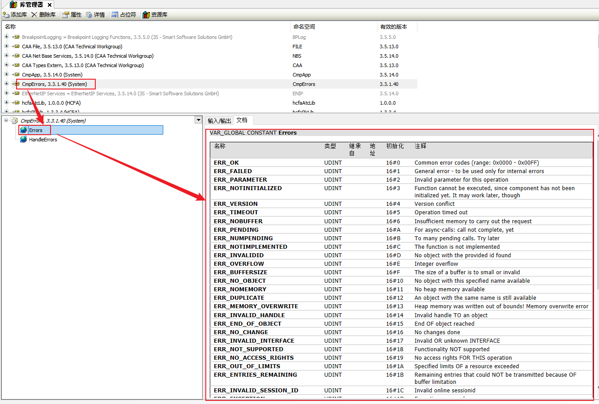
Task: Switch to the 输入/输出 tab
Action: (x=219, y=120)
